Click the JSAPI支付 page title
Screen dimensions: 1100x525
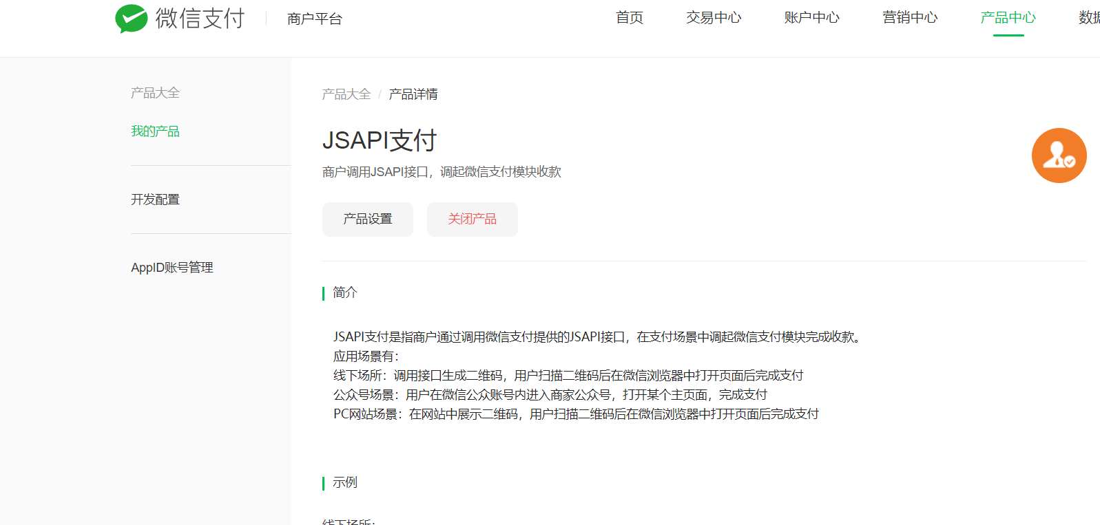pyautogui.click(x=380, y=140)
